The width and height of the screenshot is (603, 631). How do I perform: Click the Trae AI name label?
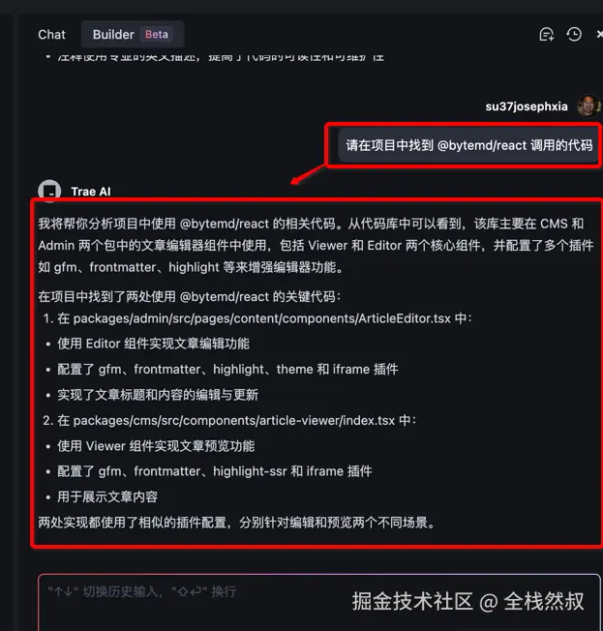[91, 192]
